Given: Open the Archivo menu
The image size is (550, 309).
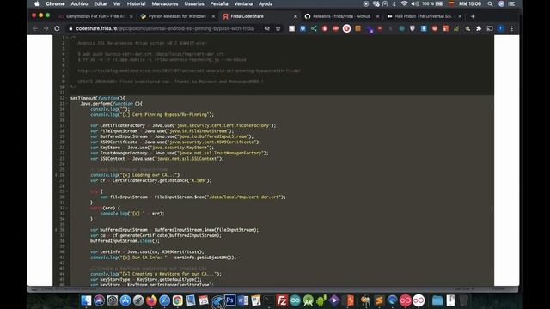Looking at the screenshot, I should (79, 3).
